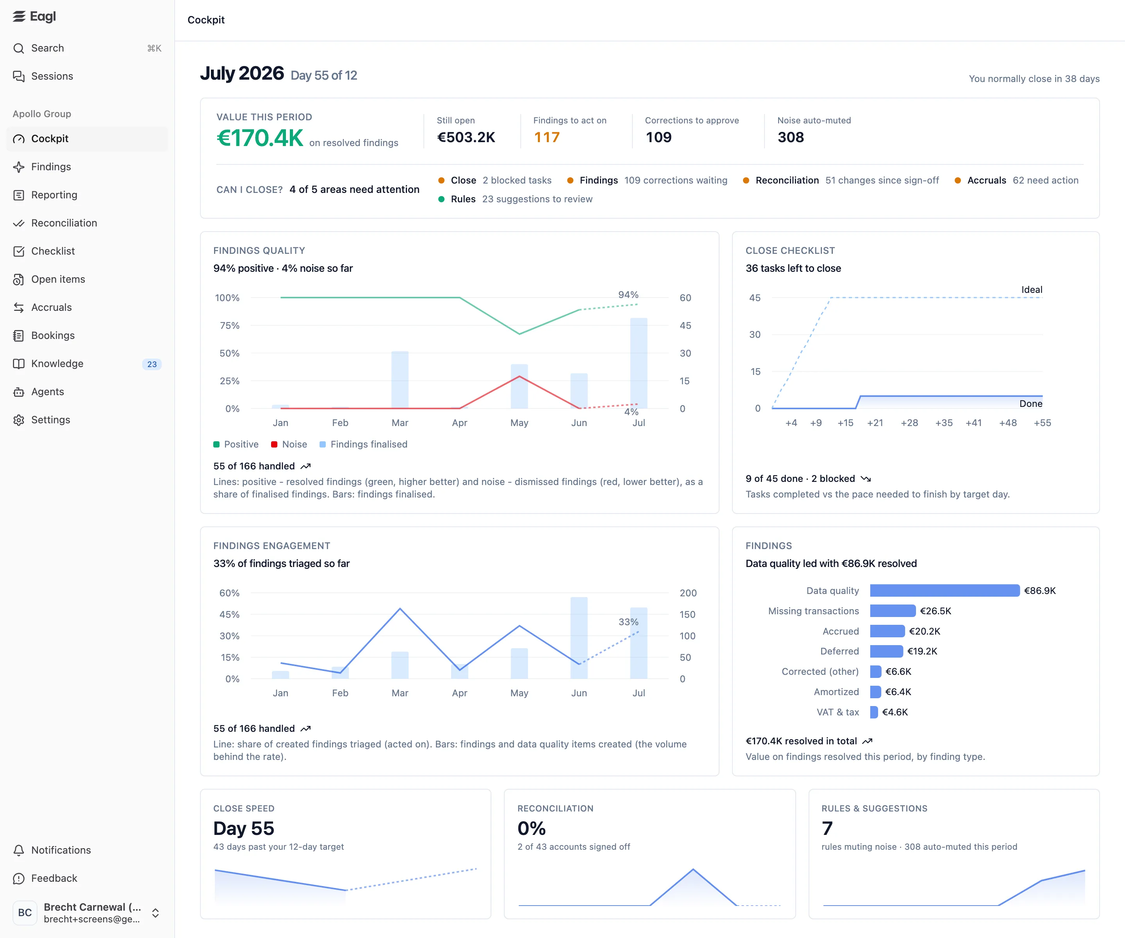Click the Eagl logo icon
The height and width of the screenshot is (938, 1125).
point(19,17)
